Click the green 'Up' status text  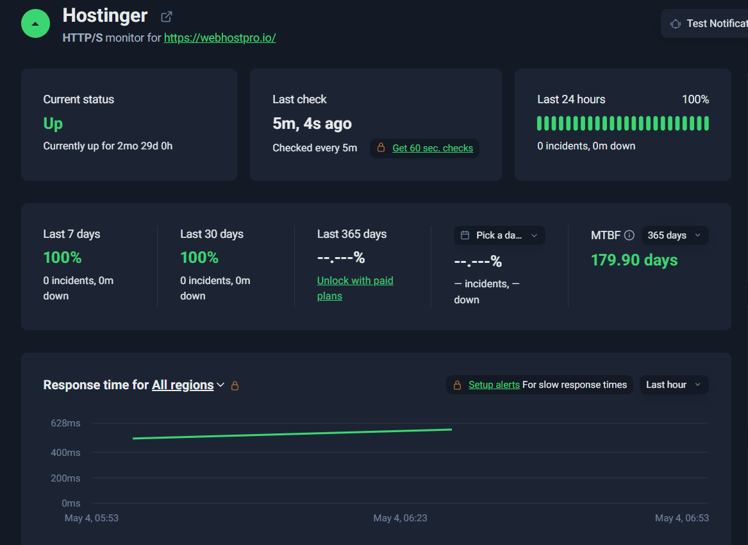[x=53, y=124]
